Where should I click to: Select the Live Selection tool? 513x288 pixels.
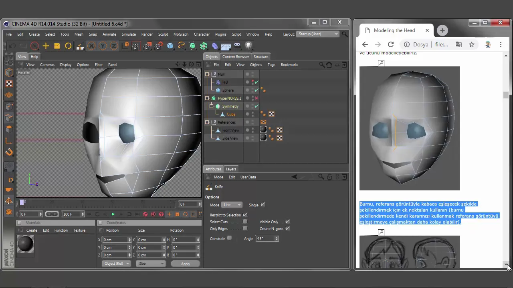tap(34, 46)
